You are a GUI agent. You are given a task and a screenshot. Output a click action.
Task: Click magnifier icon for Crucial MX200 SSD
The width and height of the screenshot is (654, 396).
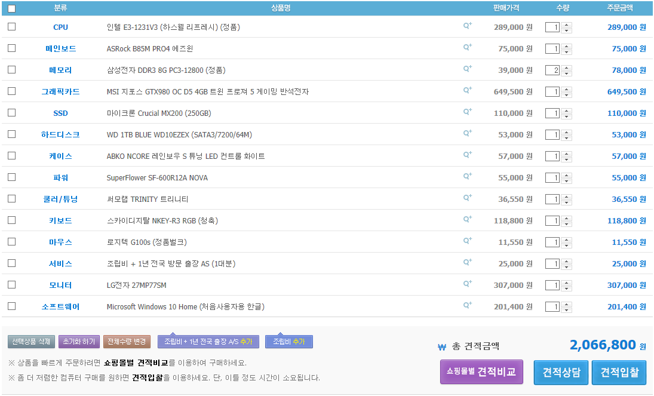[468, 112]
